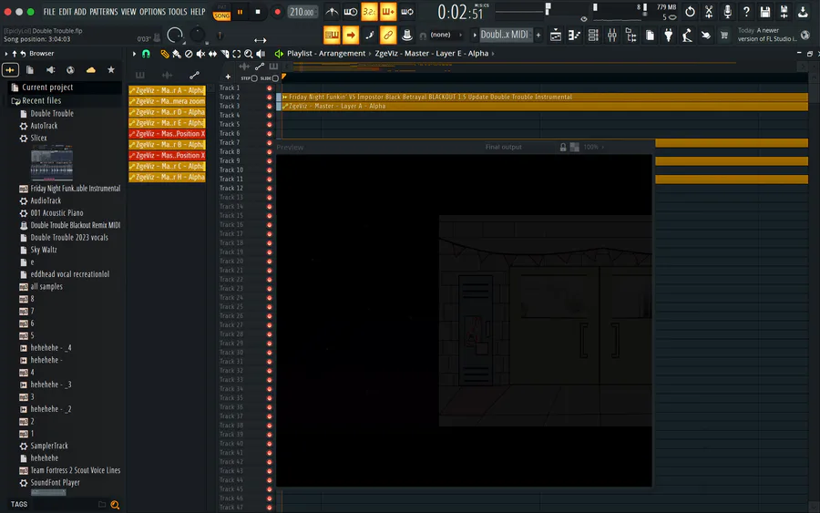
Task: Stop playback with the stop button
Action: [x=258, y=12]
